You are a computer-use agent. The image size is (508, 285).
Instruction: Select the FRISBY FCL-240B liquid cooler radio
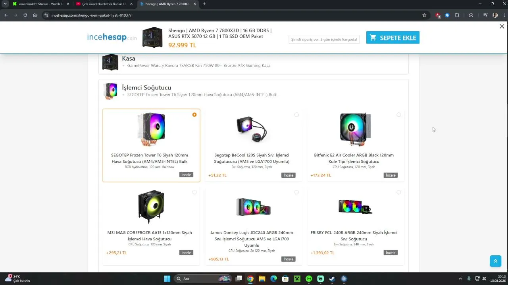tap(398, 192)
